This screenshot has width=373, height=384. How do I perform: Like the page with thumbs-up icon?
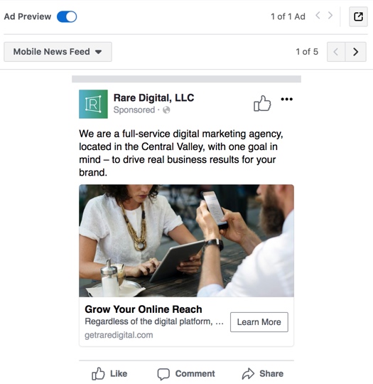click(262, 103)
